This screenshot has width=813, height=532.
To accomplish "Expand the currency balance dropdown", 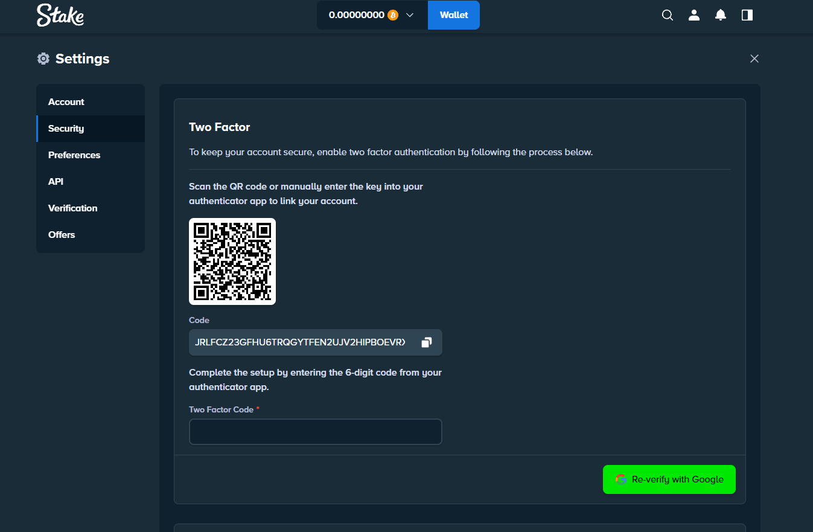I will 410,14.
